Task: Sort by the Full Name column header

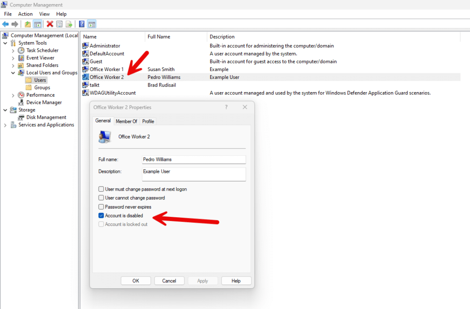Action: (176, 37)
